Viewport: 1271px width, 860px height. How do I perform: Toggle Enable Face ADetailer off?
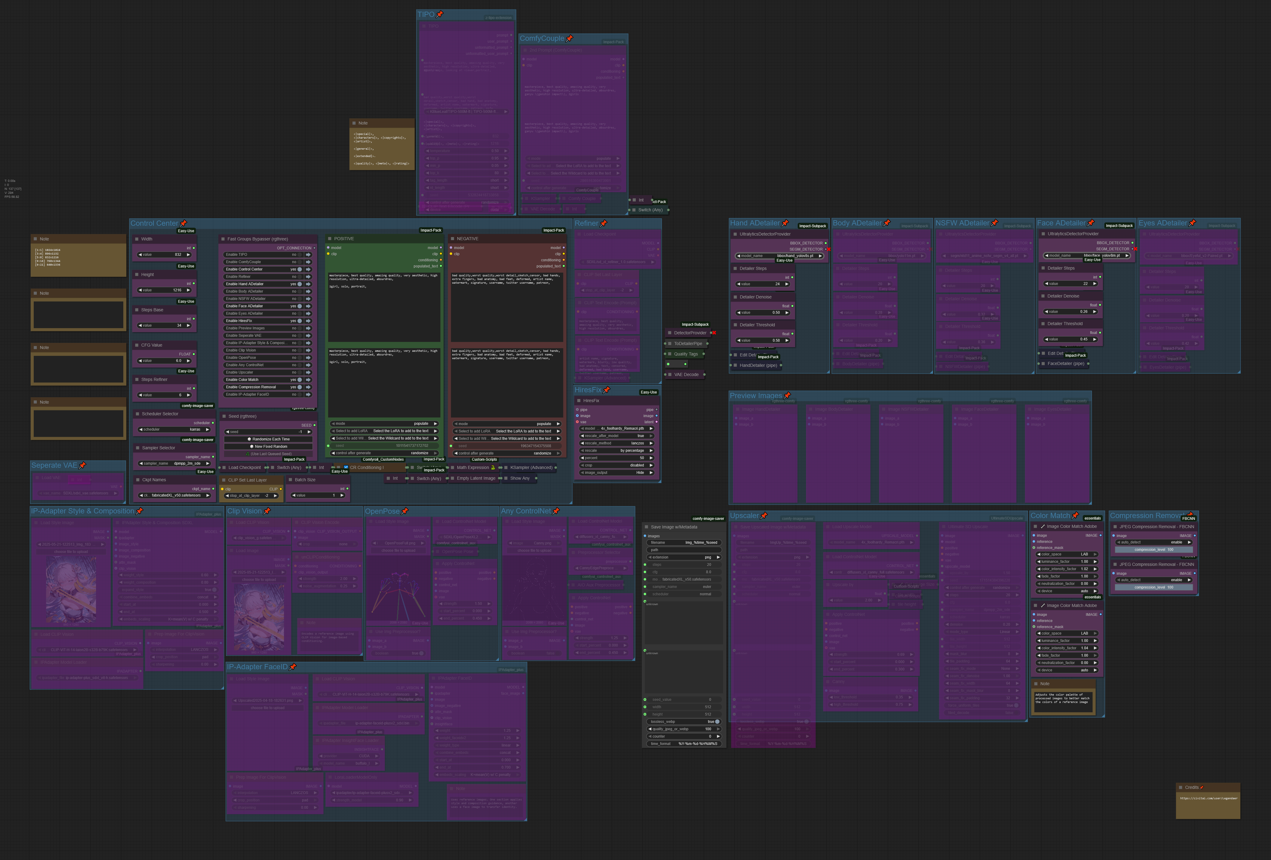click(299, 306)
